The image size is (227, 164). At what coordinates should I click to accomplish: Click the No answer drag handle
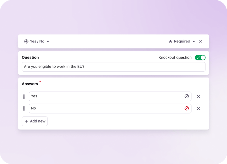[x=24, y=108]
